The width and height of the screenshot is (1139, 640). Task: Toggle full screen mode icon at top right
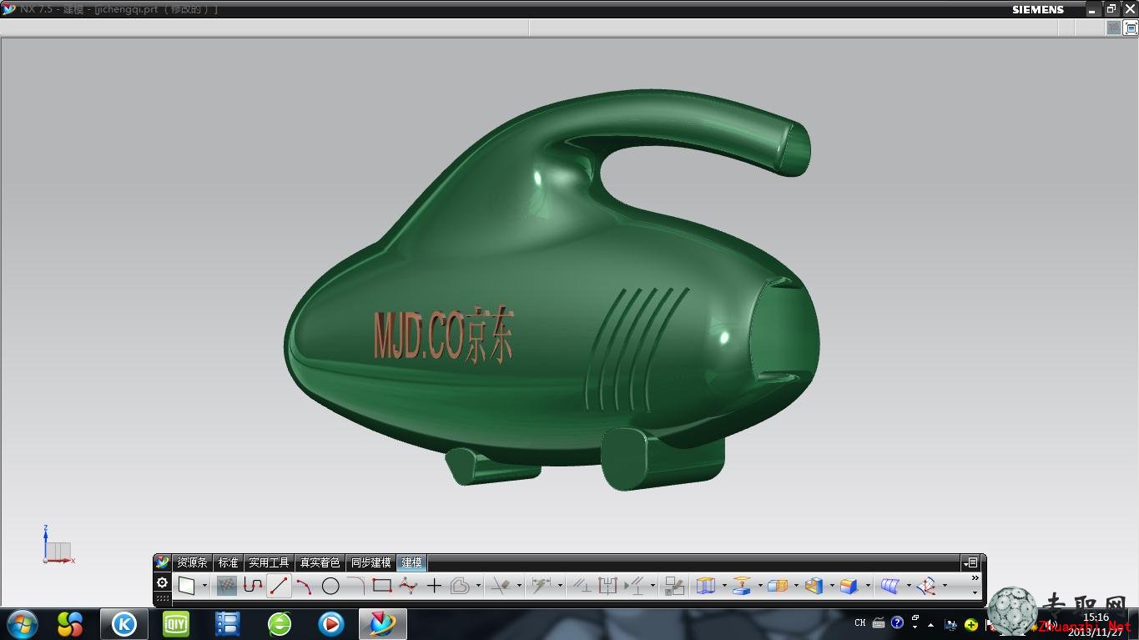1131,28
